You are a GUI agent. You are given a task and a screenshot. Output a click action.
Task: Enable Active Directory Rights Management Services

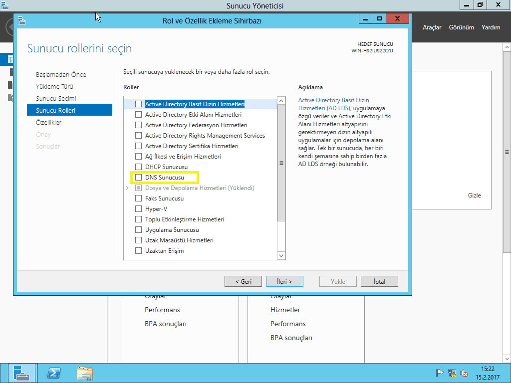[x=139, y=136]
